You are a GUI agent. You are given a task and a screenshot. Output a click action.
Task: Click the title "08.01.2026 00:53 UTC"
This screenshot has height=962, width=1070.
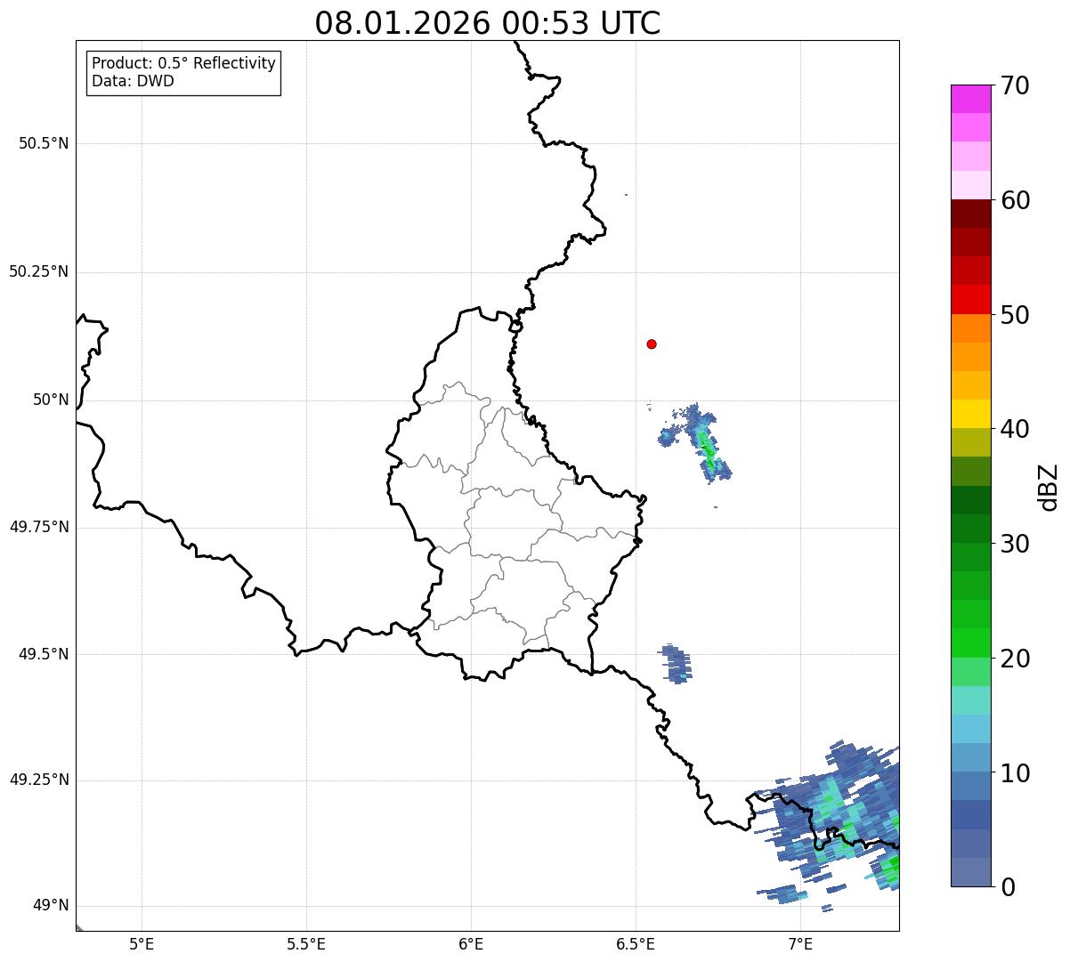click(488, 23)
